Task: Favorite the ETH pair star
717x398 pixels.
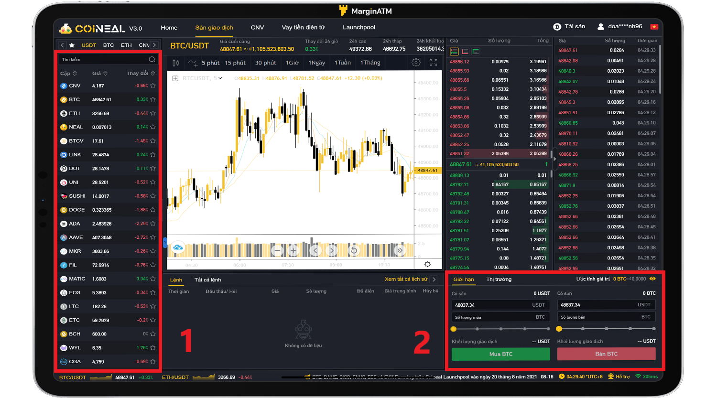Action: (153, 113)
